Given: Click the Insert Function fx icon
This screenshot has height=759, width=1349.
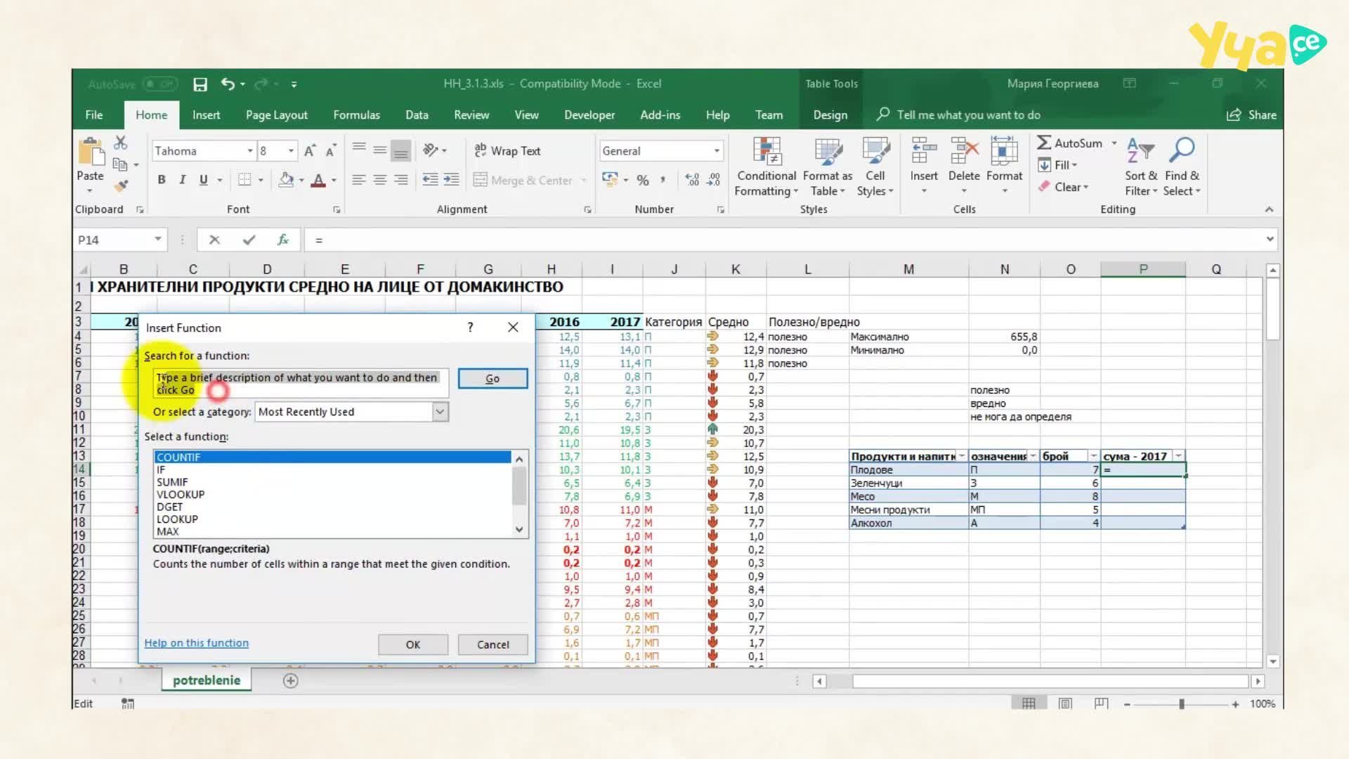Looking at the screenshot, I should tap(283, 240).
